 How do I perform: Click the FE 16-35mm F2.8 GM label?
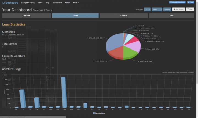(152, 39)
